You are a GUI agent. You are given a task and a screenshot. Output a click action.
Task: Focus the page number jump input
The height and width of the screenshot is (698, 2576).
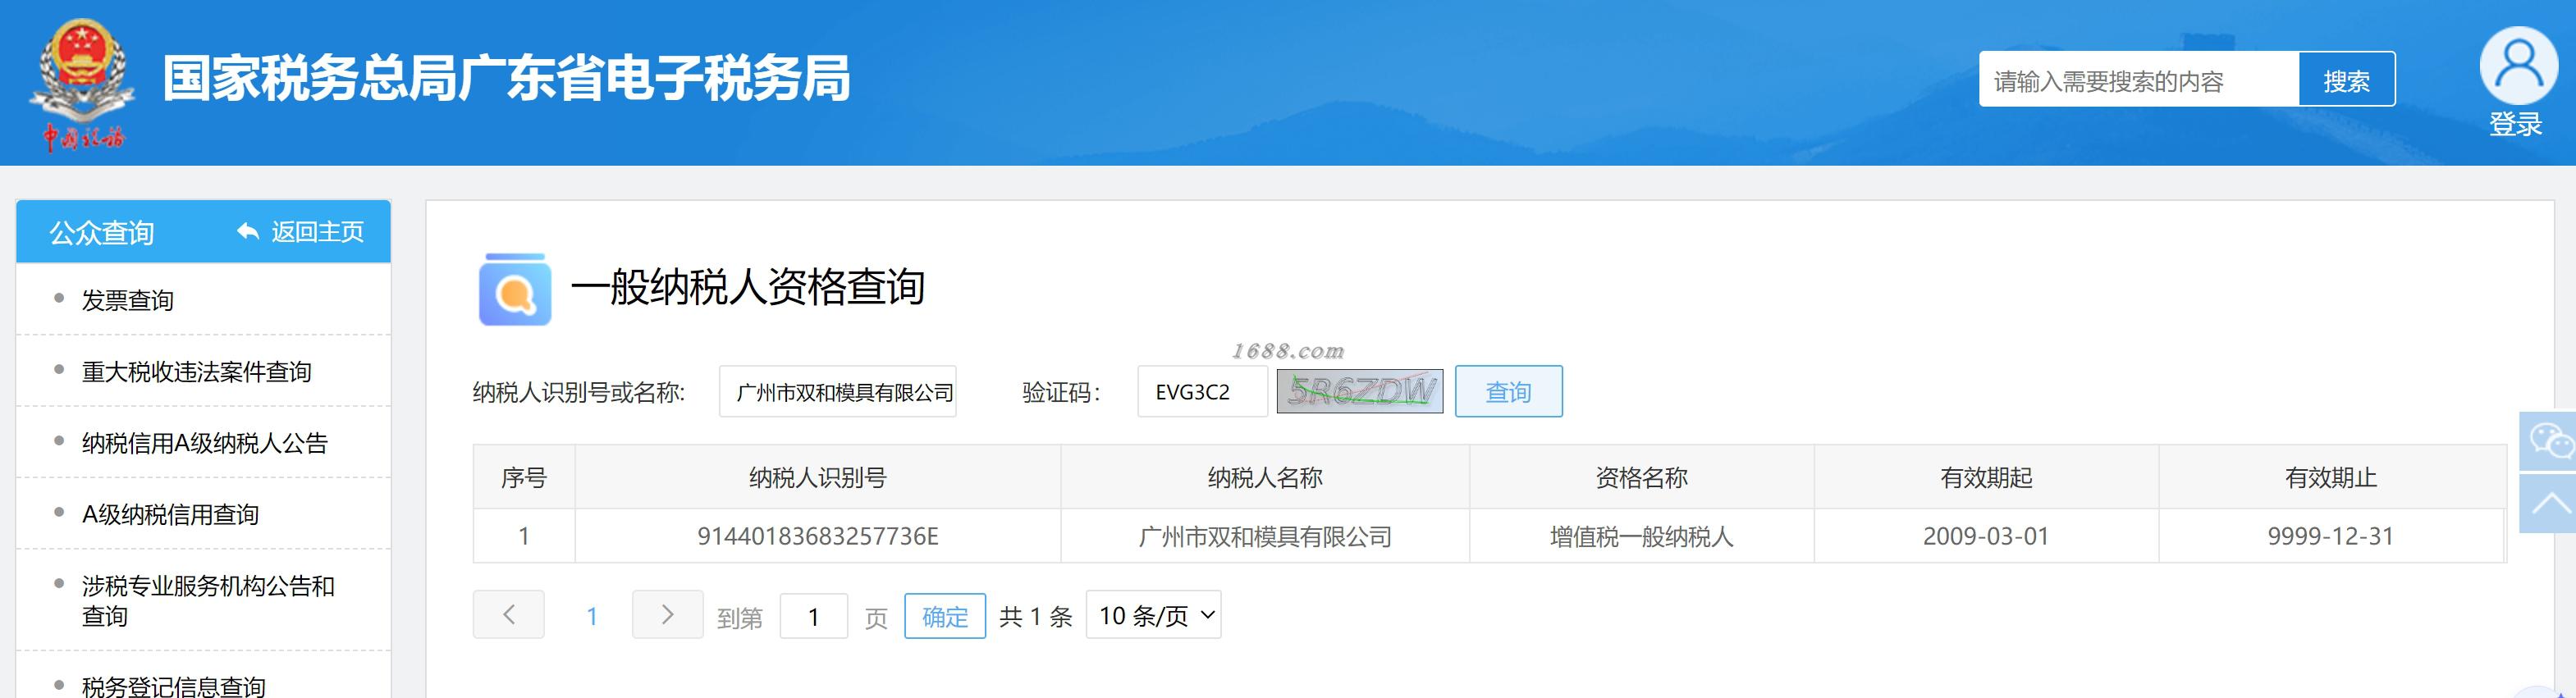point(813,616)
